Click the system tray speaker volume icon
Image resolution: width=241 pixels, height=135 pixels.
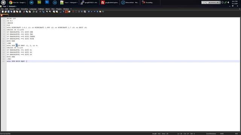point(228,3)
